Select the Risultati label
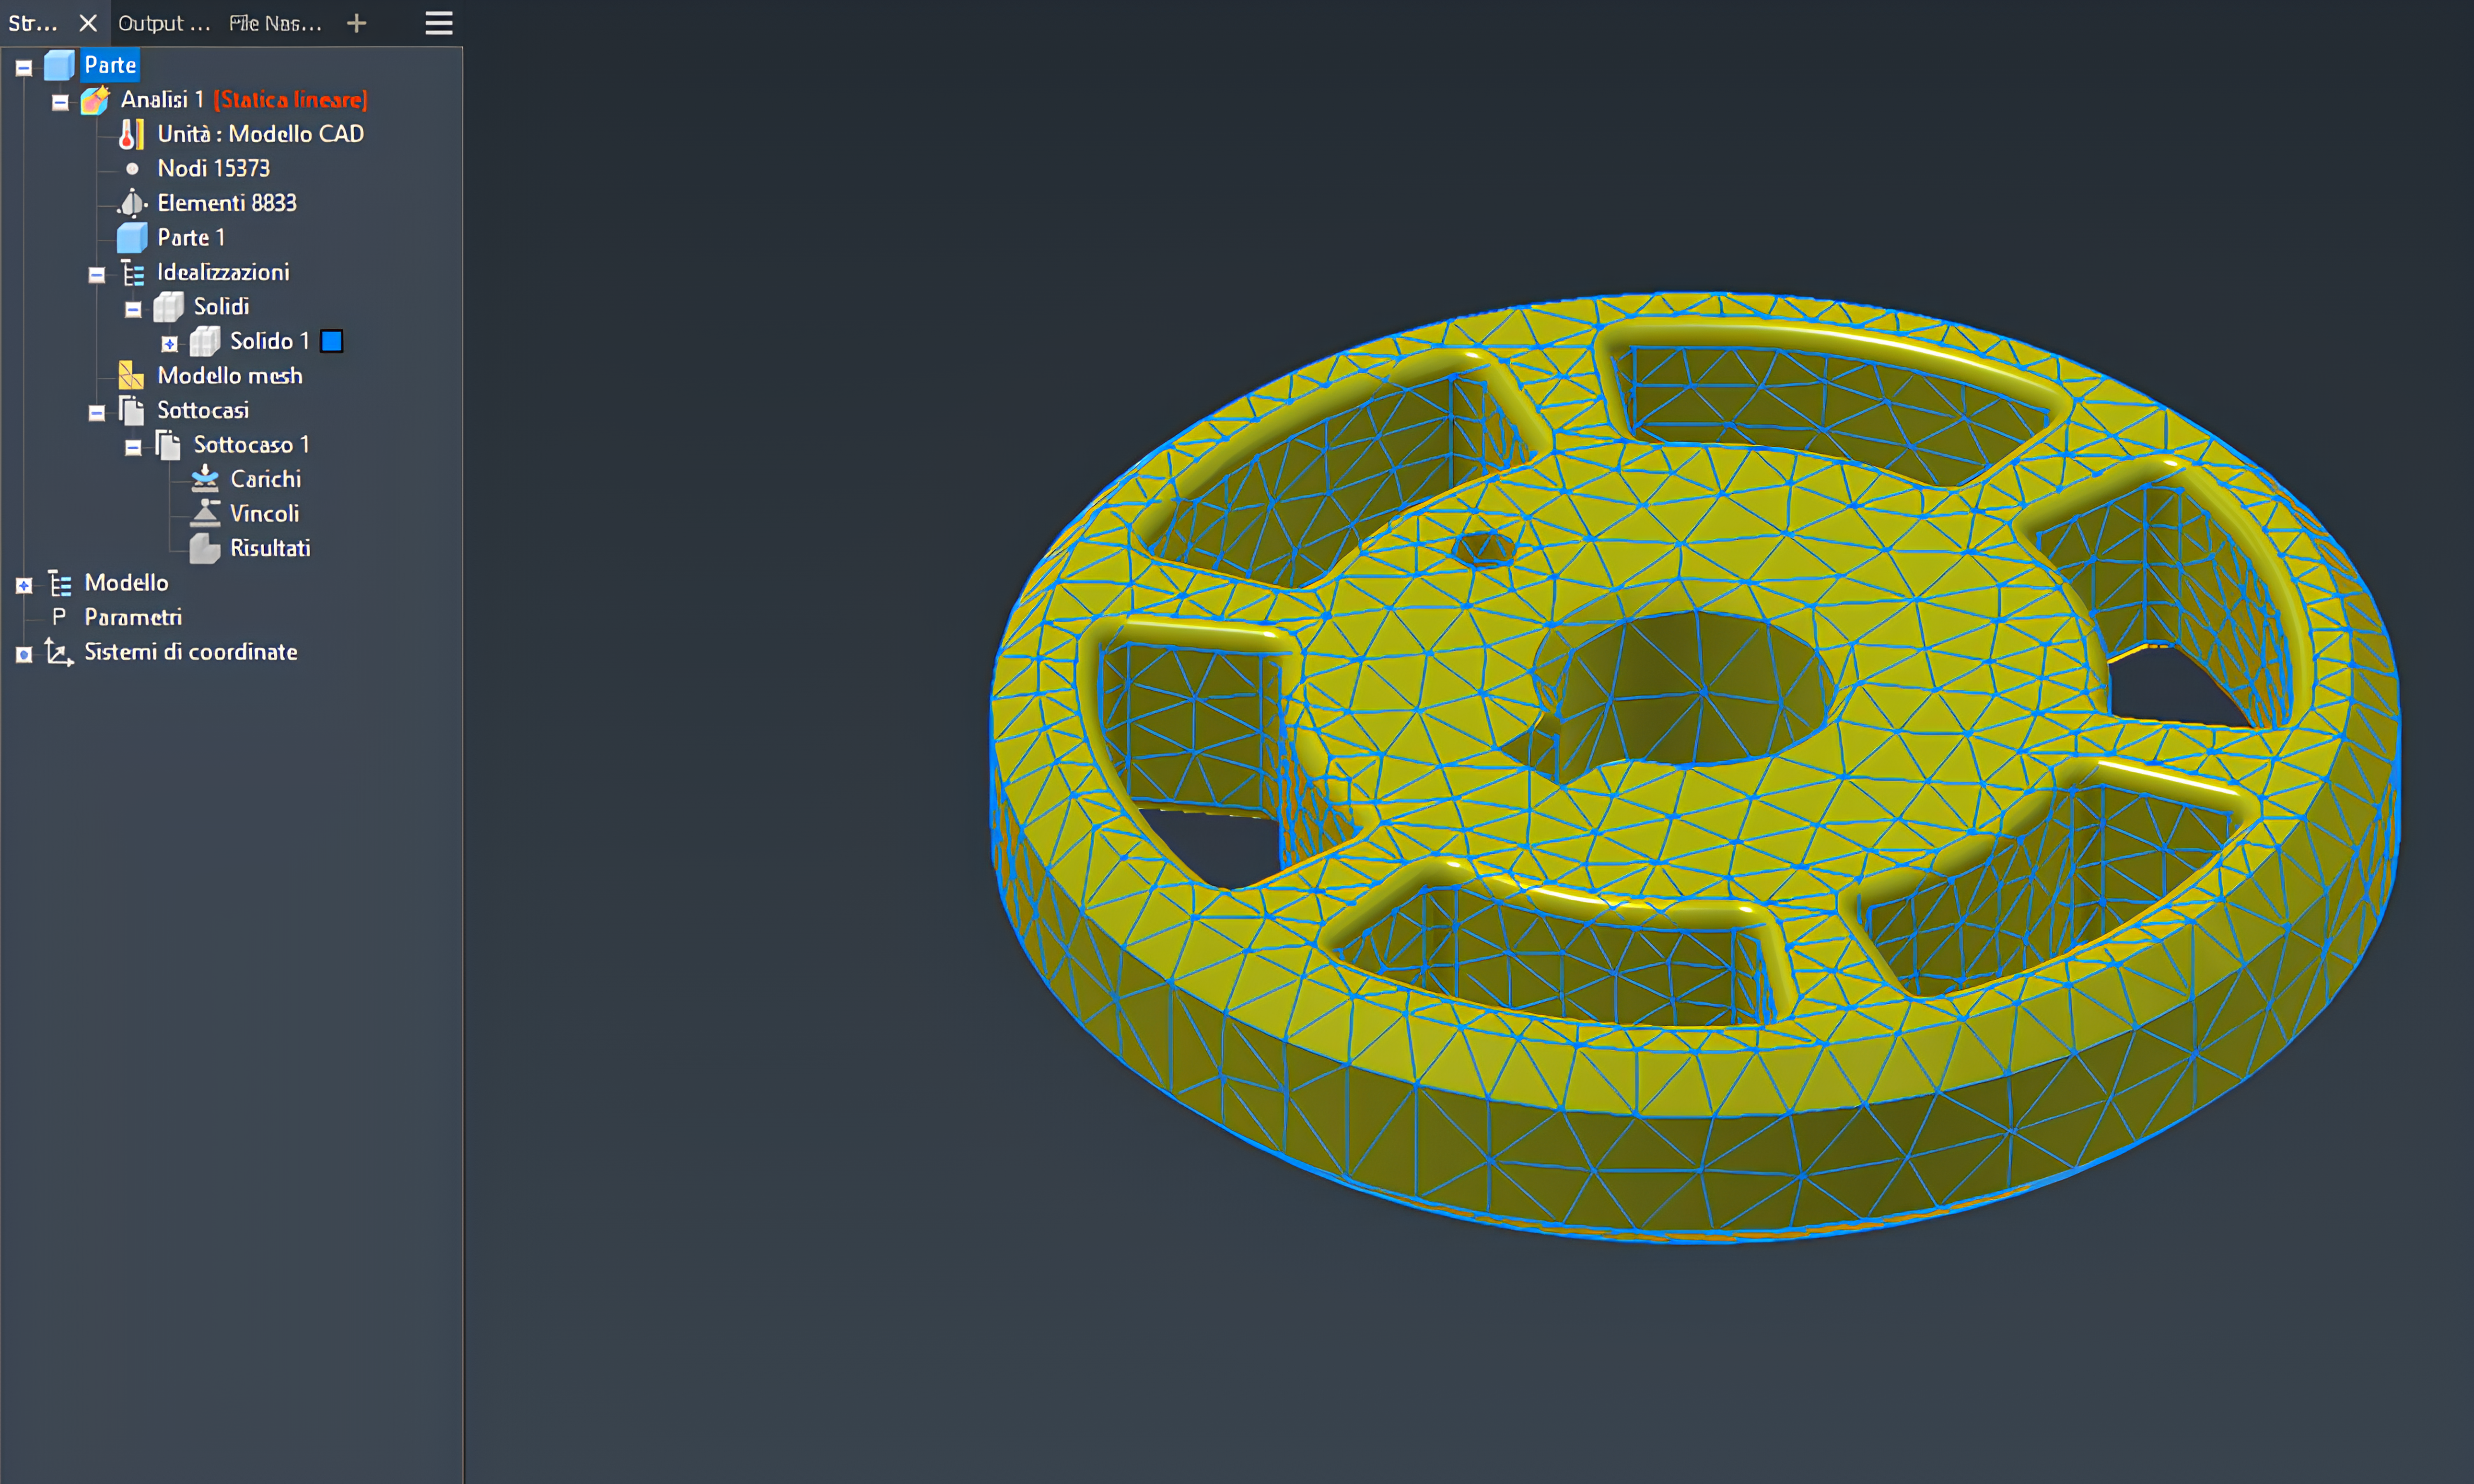 [x=270, y=549]
